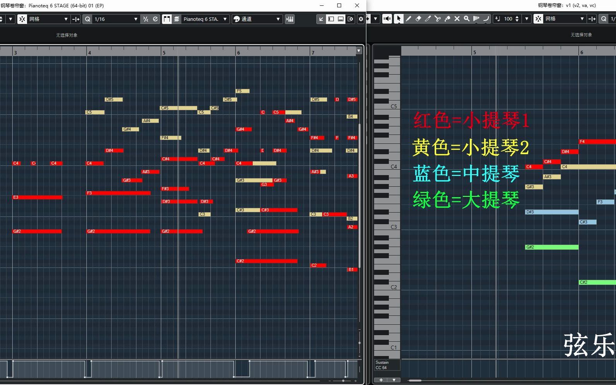Select the Mute X tool
This screenshot has height=385, width=616.
pos(457,19)
